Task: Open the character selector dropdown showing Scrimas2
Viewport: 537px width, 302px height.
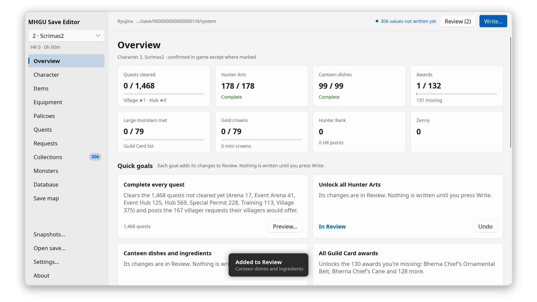Action: pos(66,36)
